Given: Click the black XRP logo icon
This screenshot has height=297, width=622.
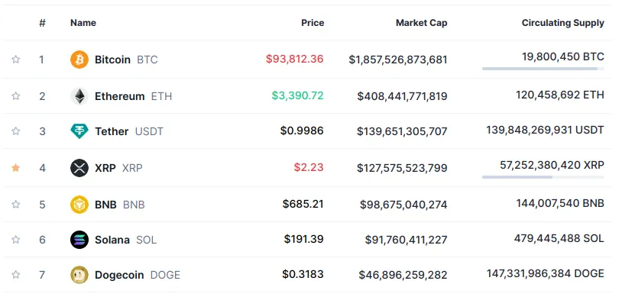Looking at the screenshot, I should [x=79, y=168].
